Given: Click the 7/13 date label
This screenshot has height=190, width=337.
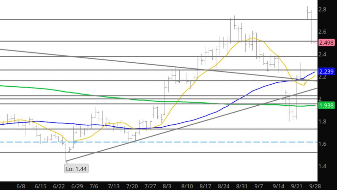Looking at the screenshot, I should [x=114, y=186].
